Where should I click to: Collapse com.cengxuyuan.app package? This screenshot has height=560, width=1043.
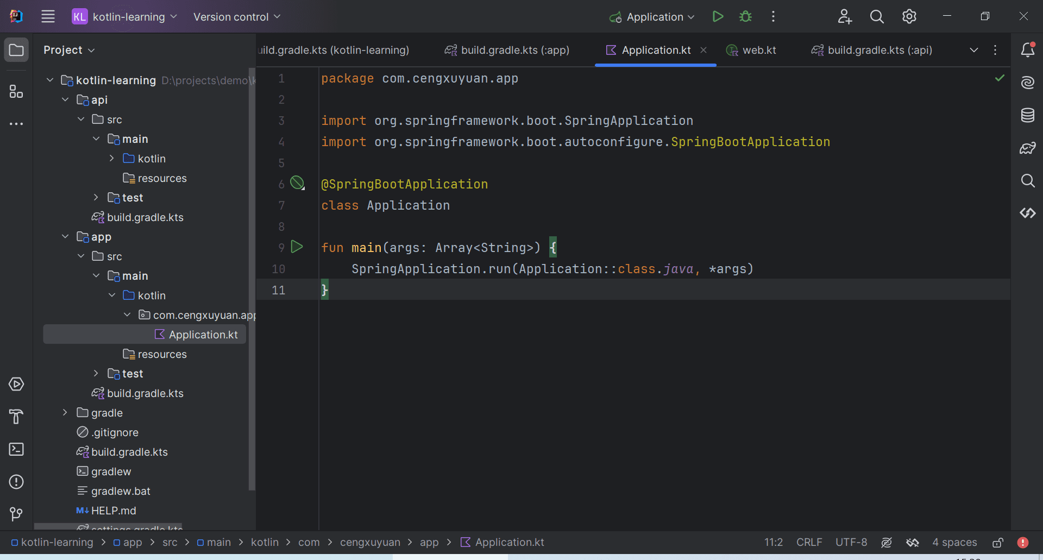(x=127, y=315)
